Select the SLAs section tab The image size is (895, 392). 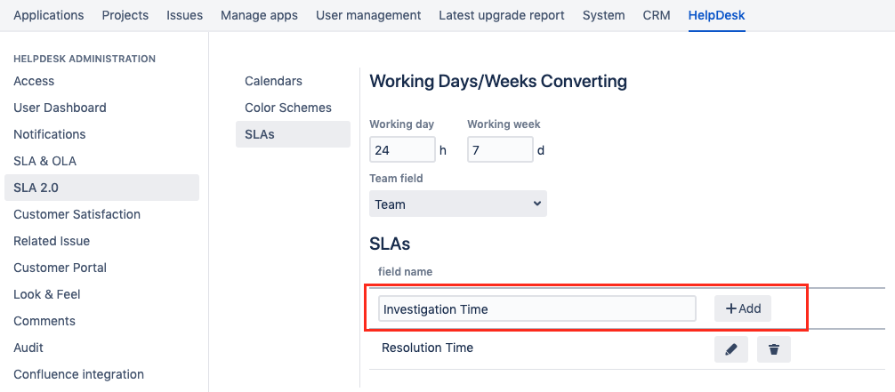[x=260, y=134]
